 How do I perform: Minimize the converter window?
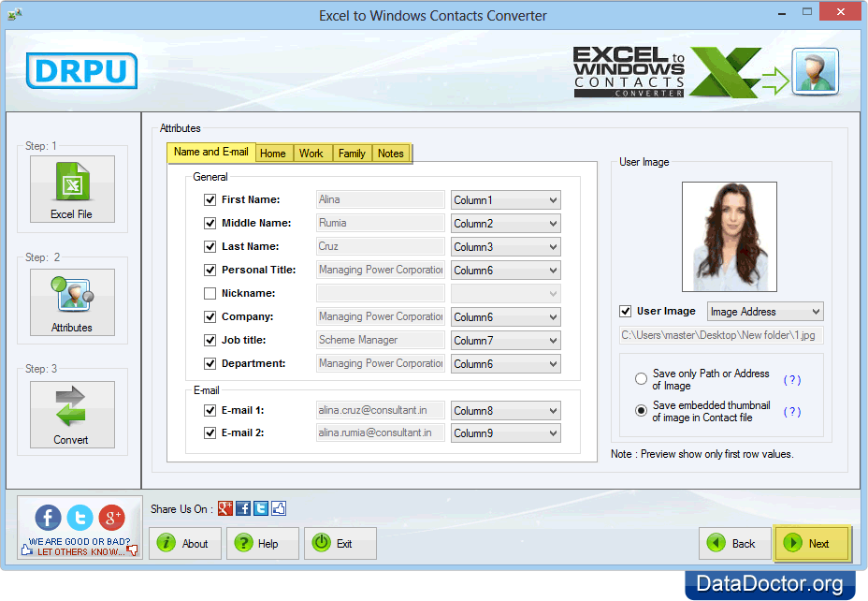pos(782,13)
